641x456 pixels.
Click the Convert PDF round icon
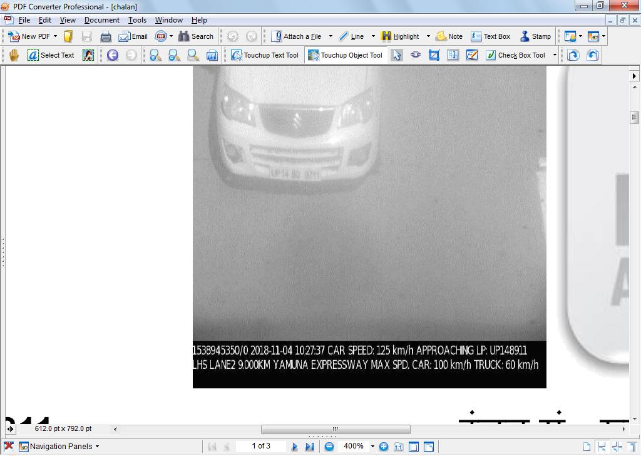click(161, 36)
